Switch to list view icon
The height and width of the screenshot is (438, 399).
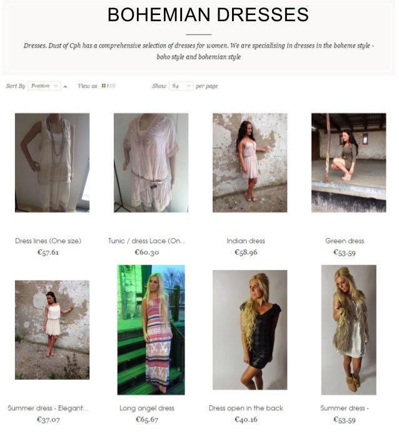[113, 86]
